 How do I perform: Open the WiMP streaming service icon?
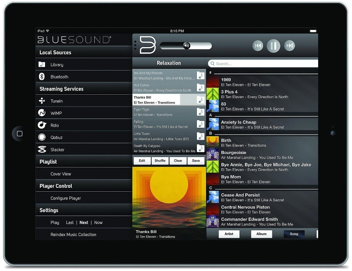(42, 113)
